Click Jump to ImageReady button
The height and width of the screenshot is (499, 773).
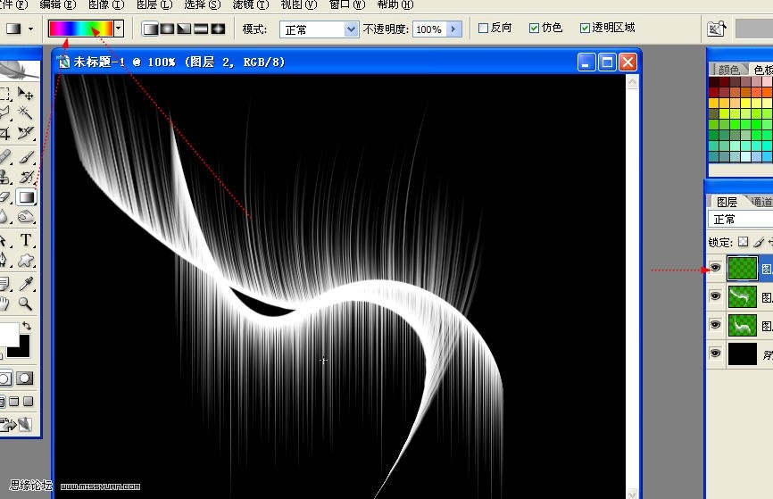coord(15,424)
